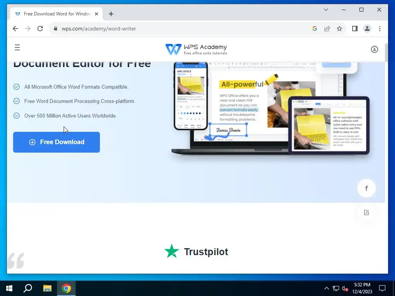Click the Chrome taskbar icon
This screenshot has height=296, width=395.
66,288
